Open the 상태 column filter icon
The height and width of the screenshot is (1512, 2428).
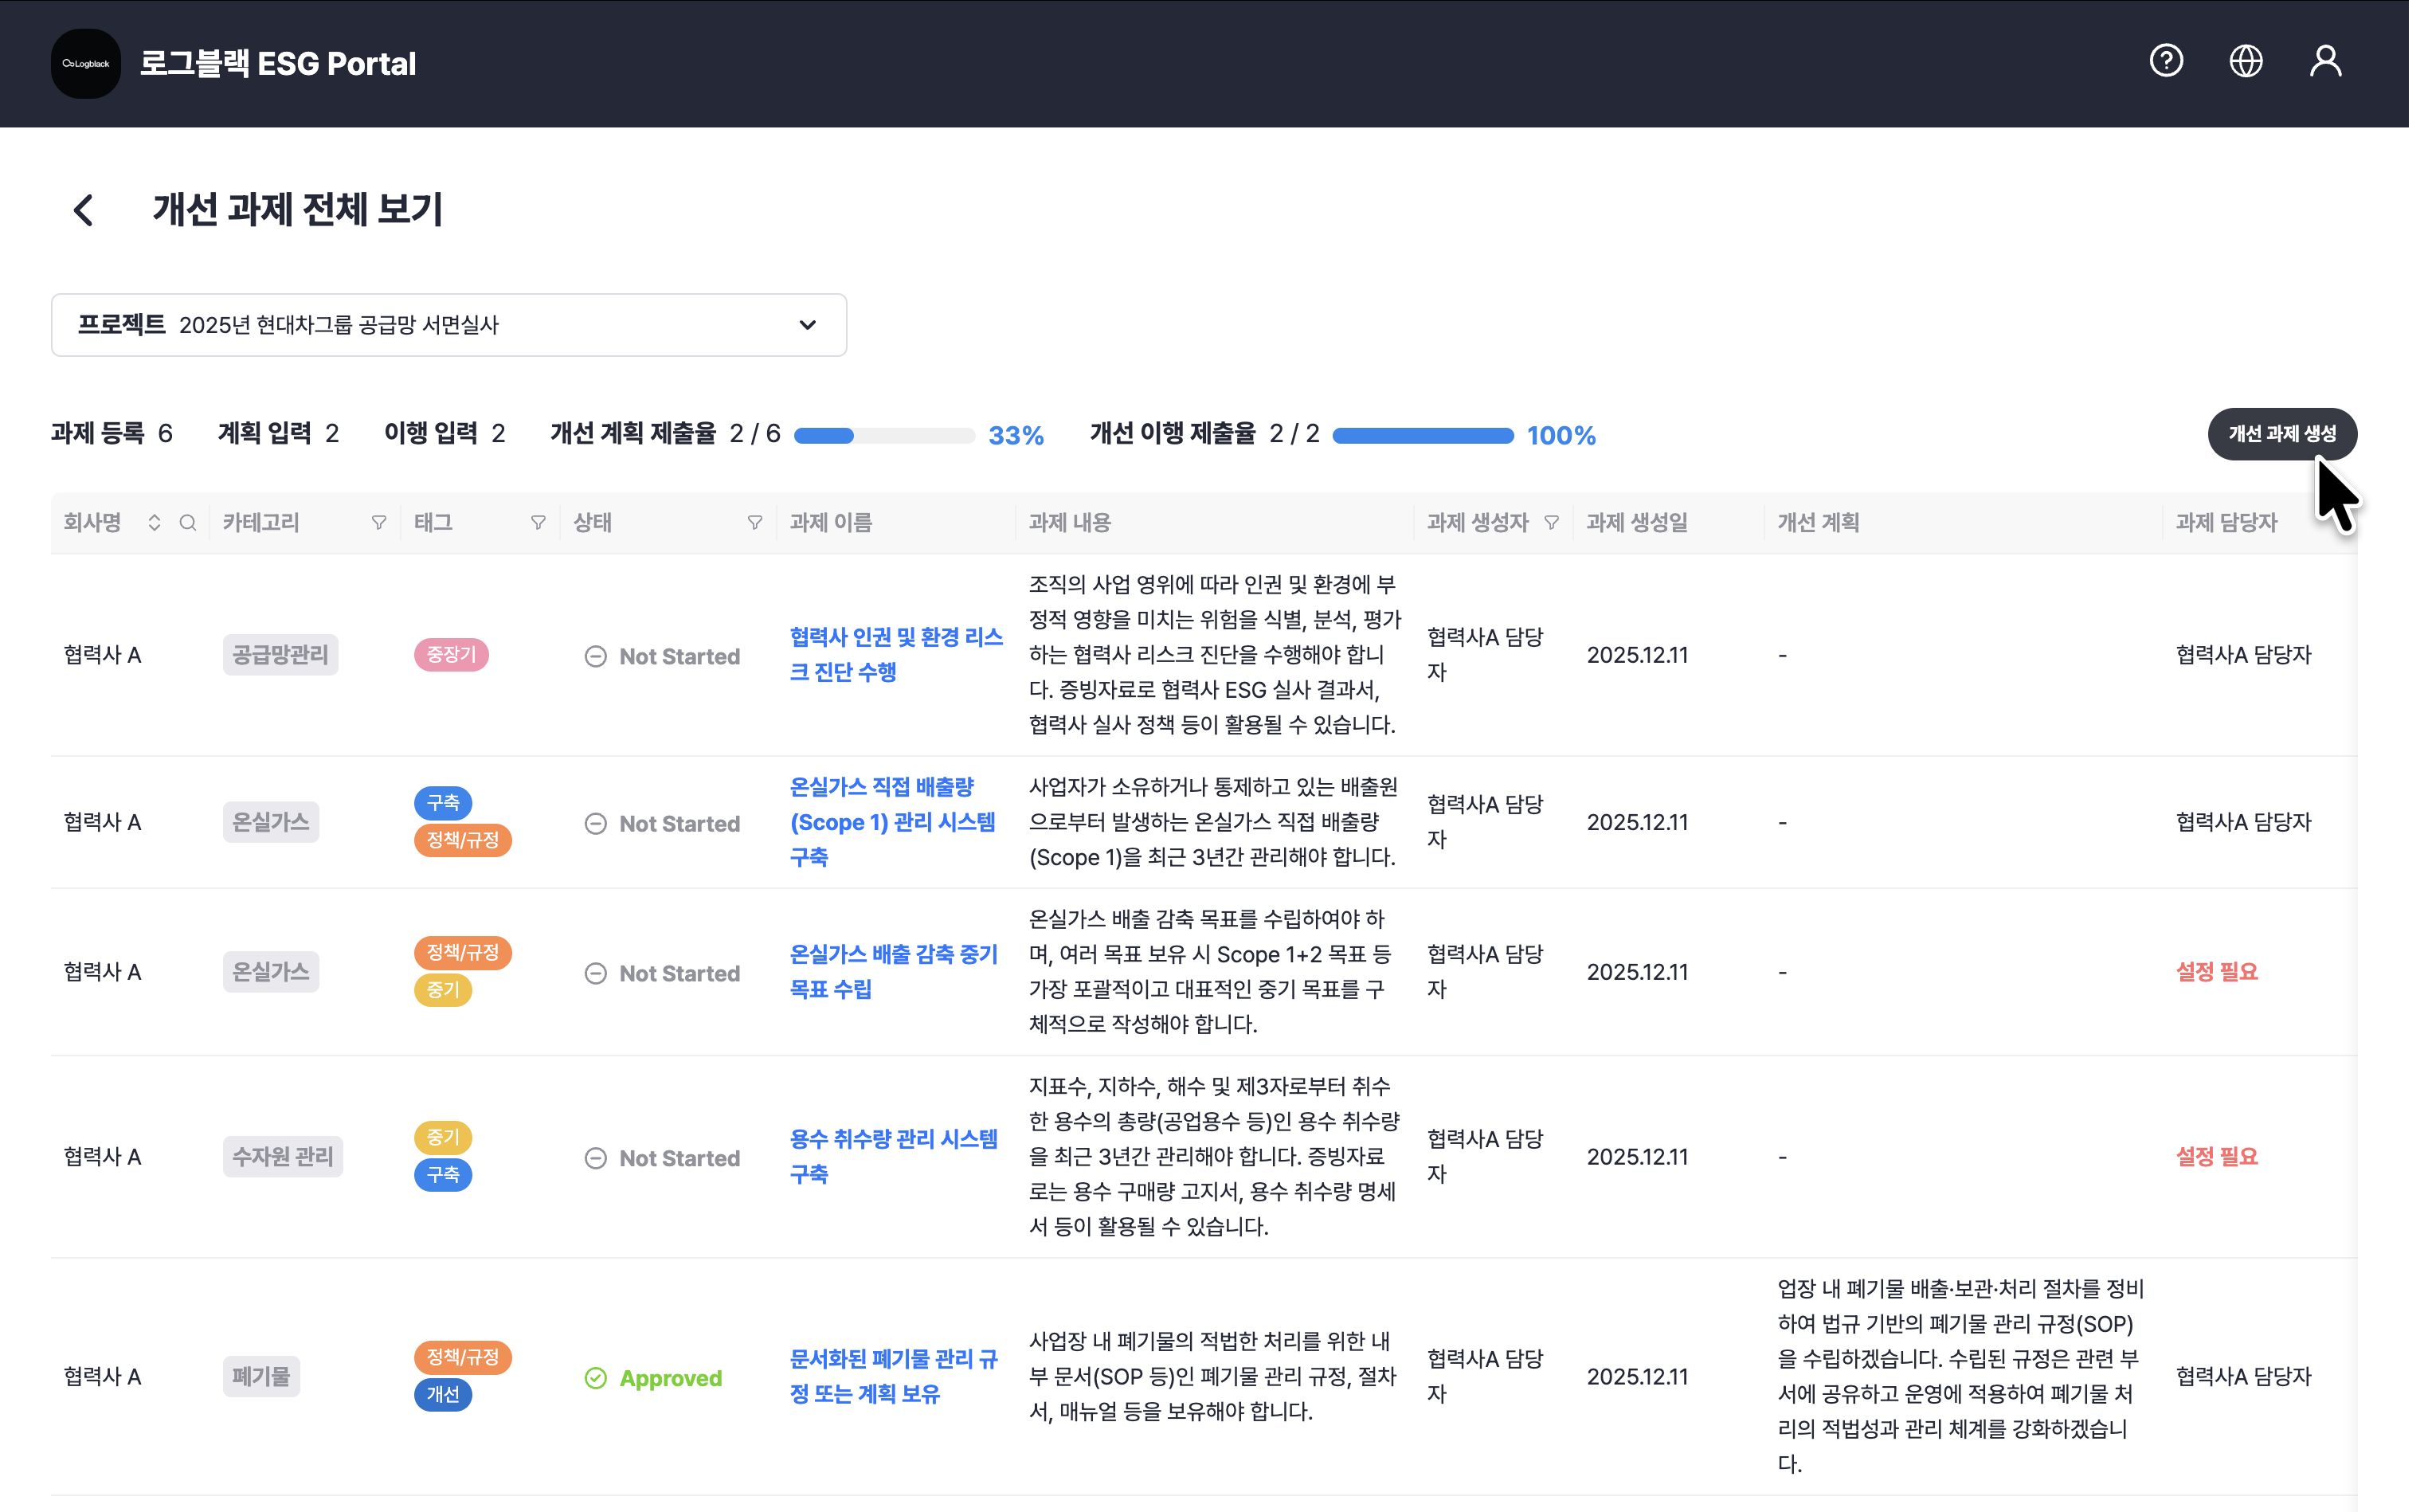[755, 522]
